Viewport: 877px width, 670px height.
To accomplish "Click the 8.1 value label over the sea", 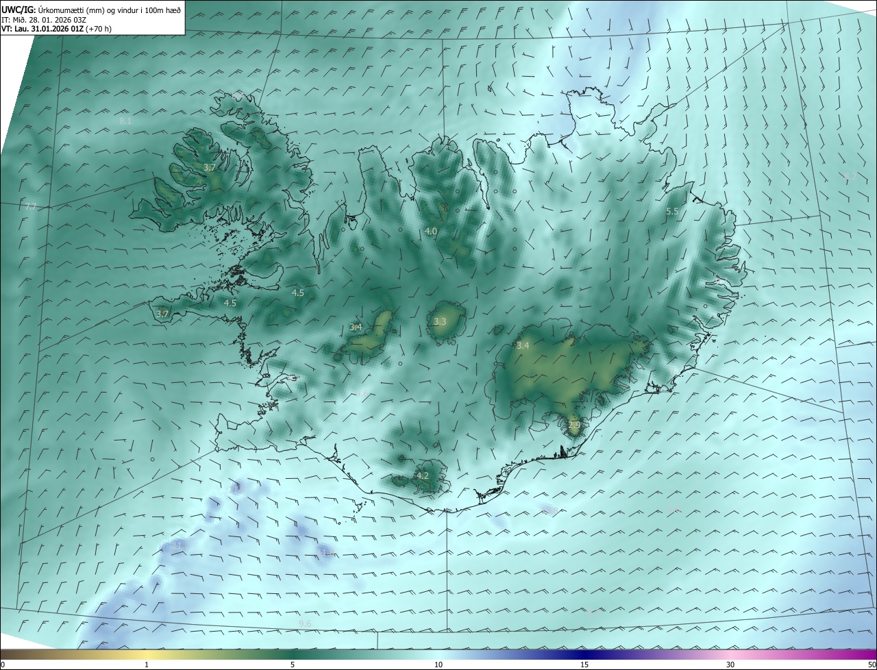I will click(x=125, y=121).
